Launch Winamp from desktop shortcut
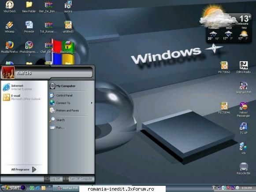The width and height of the screenshot is (256, 192). [9, 27]
